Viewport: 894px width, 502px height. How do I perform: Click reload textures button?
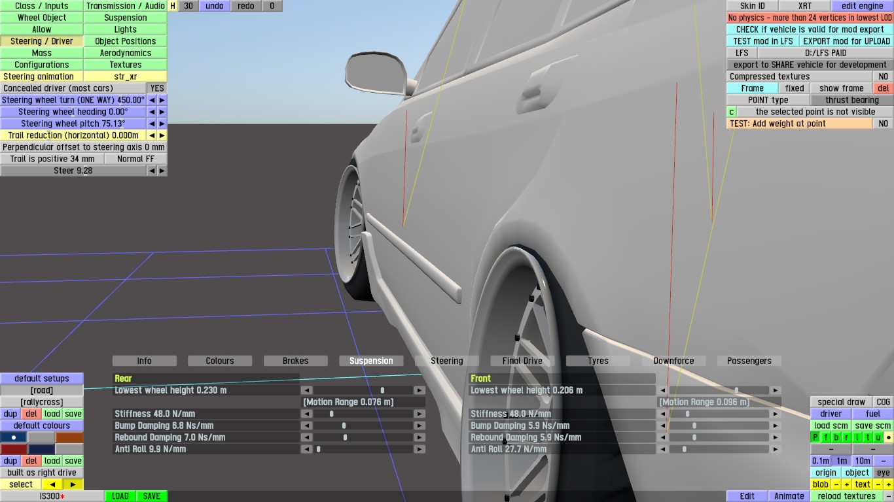[847, 496]
